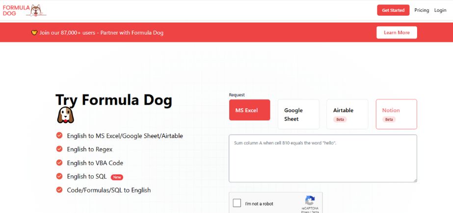The height and width of the screenshot is (213, 453).
Task: Select the MS Excel request option
Action: [250, 110]
